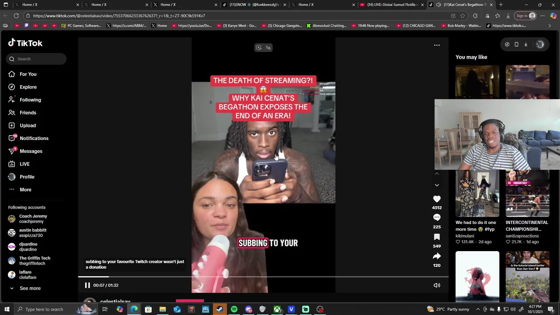Click the TikTok search field
The image size is (560, 315).
tap(36, 59)
